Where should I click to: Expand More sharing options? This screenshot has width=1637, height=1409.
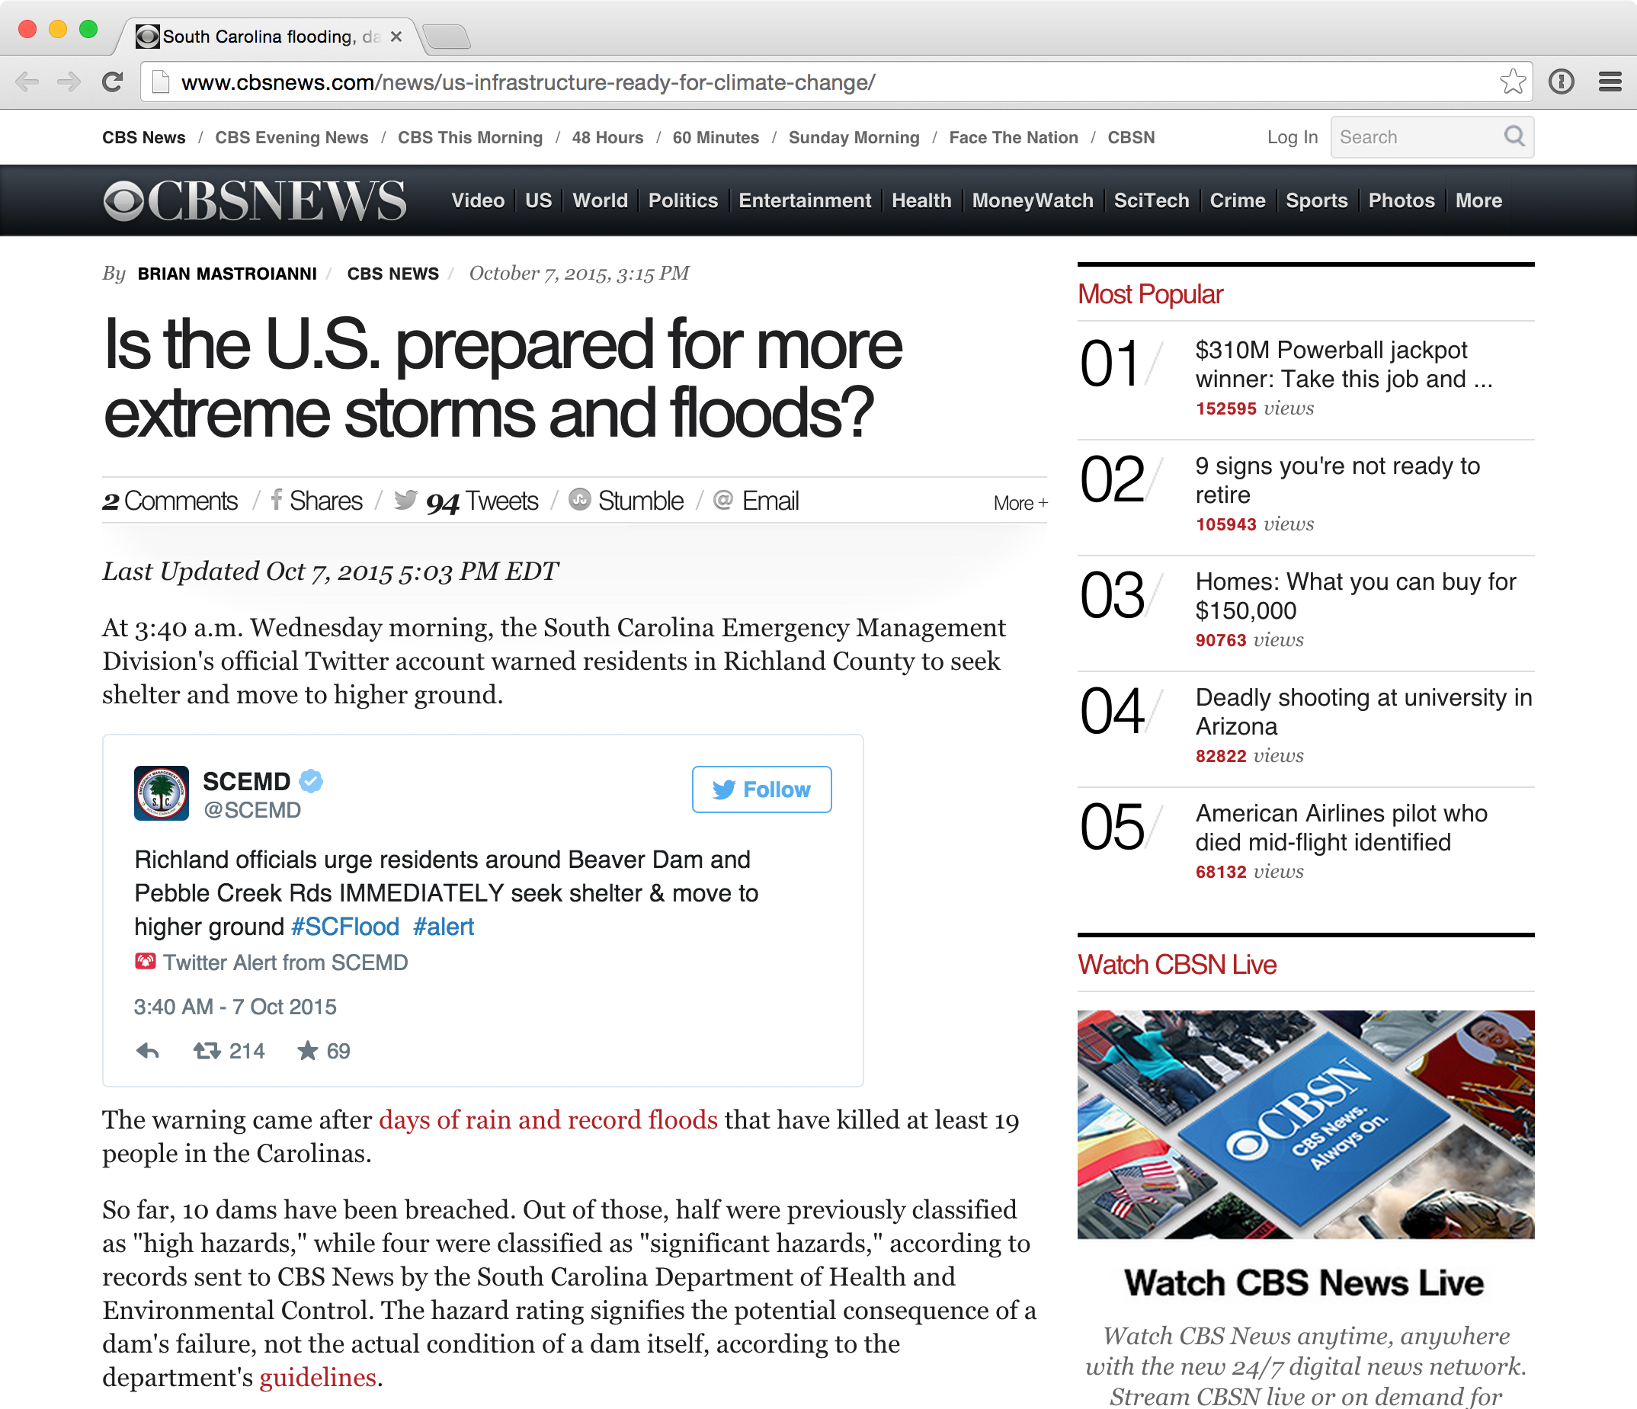click(x=1020, y=503)
